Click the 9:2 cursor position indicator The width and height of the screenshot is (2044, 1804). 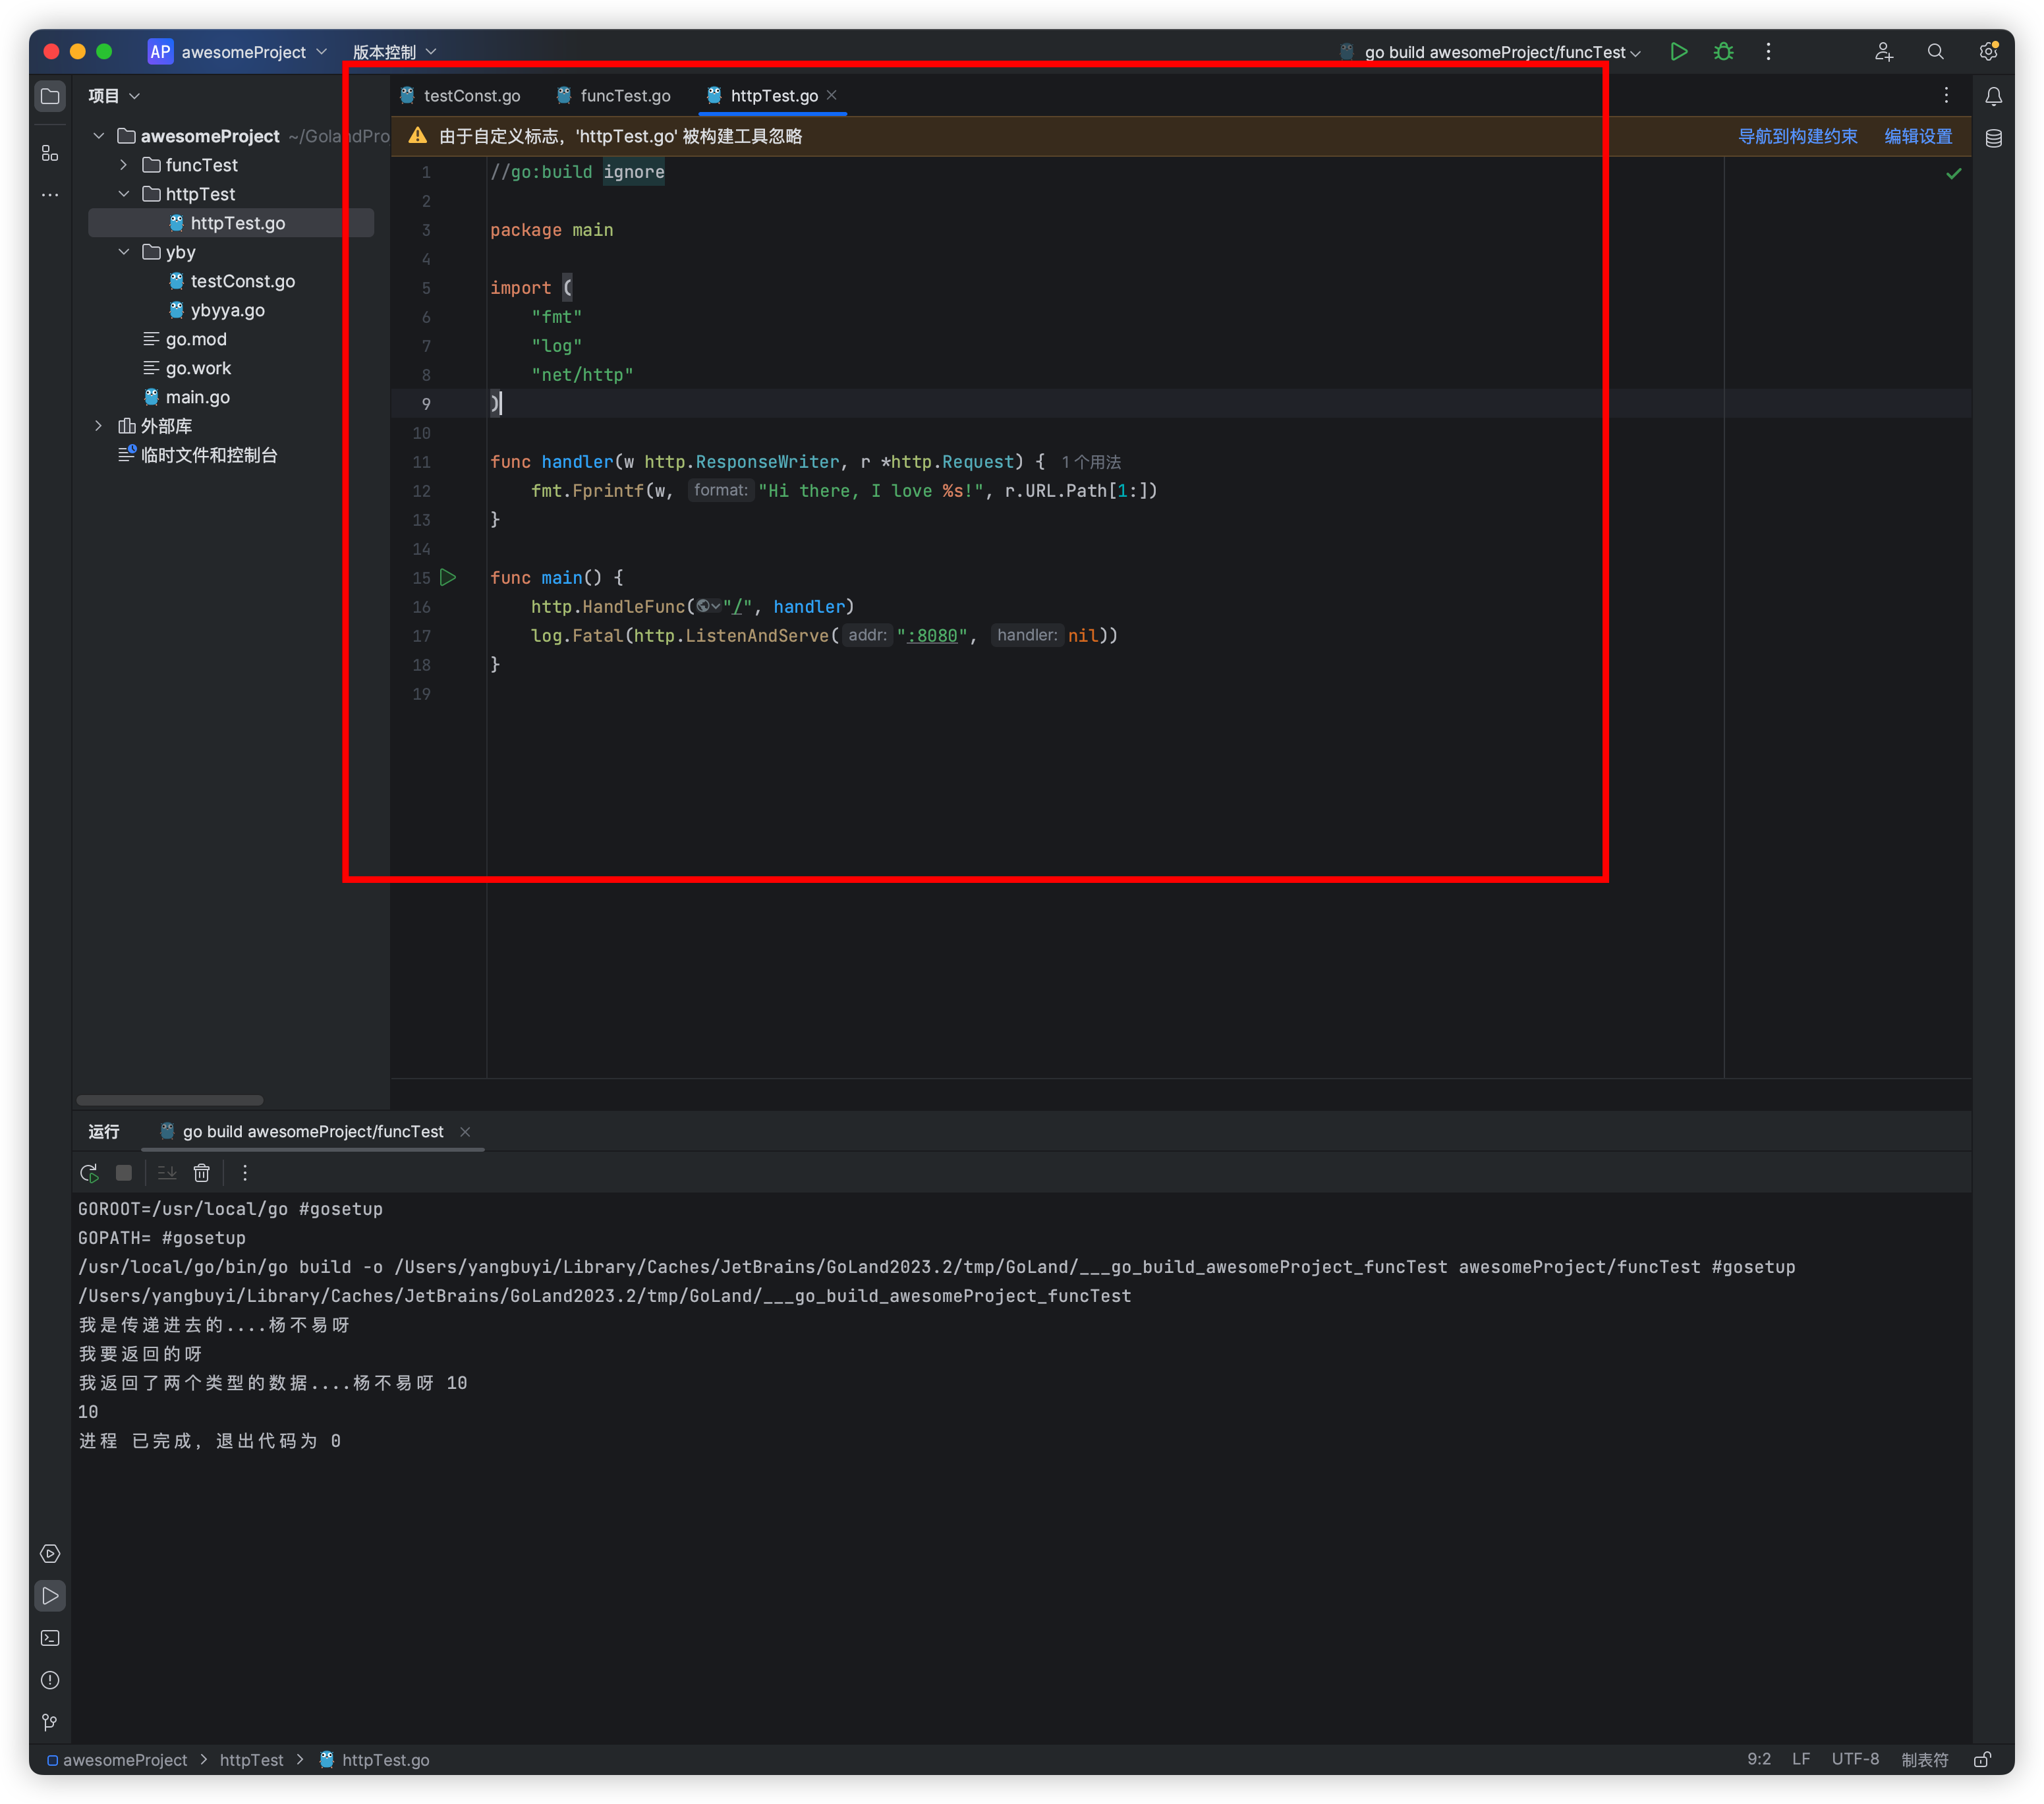[1759, 1759]
